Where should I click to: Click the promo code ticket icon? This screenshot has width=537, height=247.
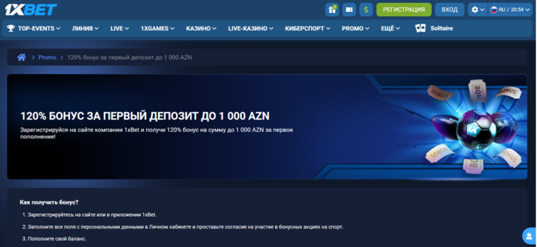point(349,9)
